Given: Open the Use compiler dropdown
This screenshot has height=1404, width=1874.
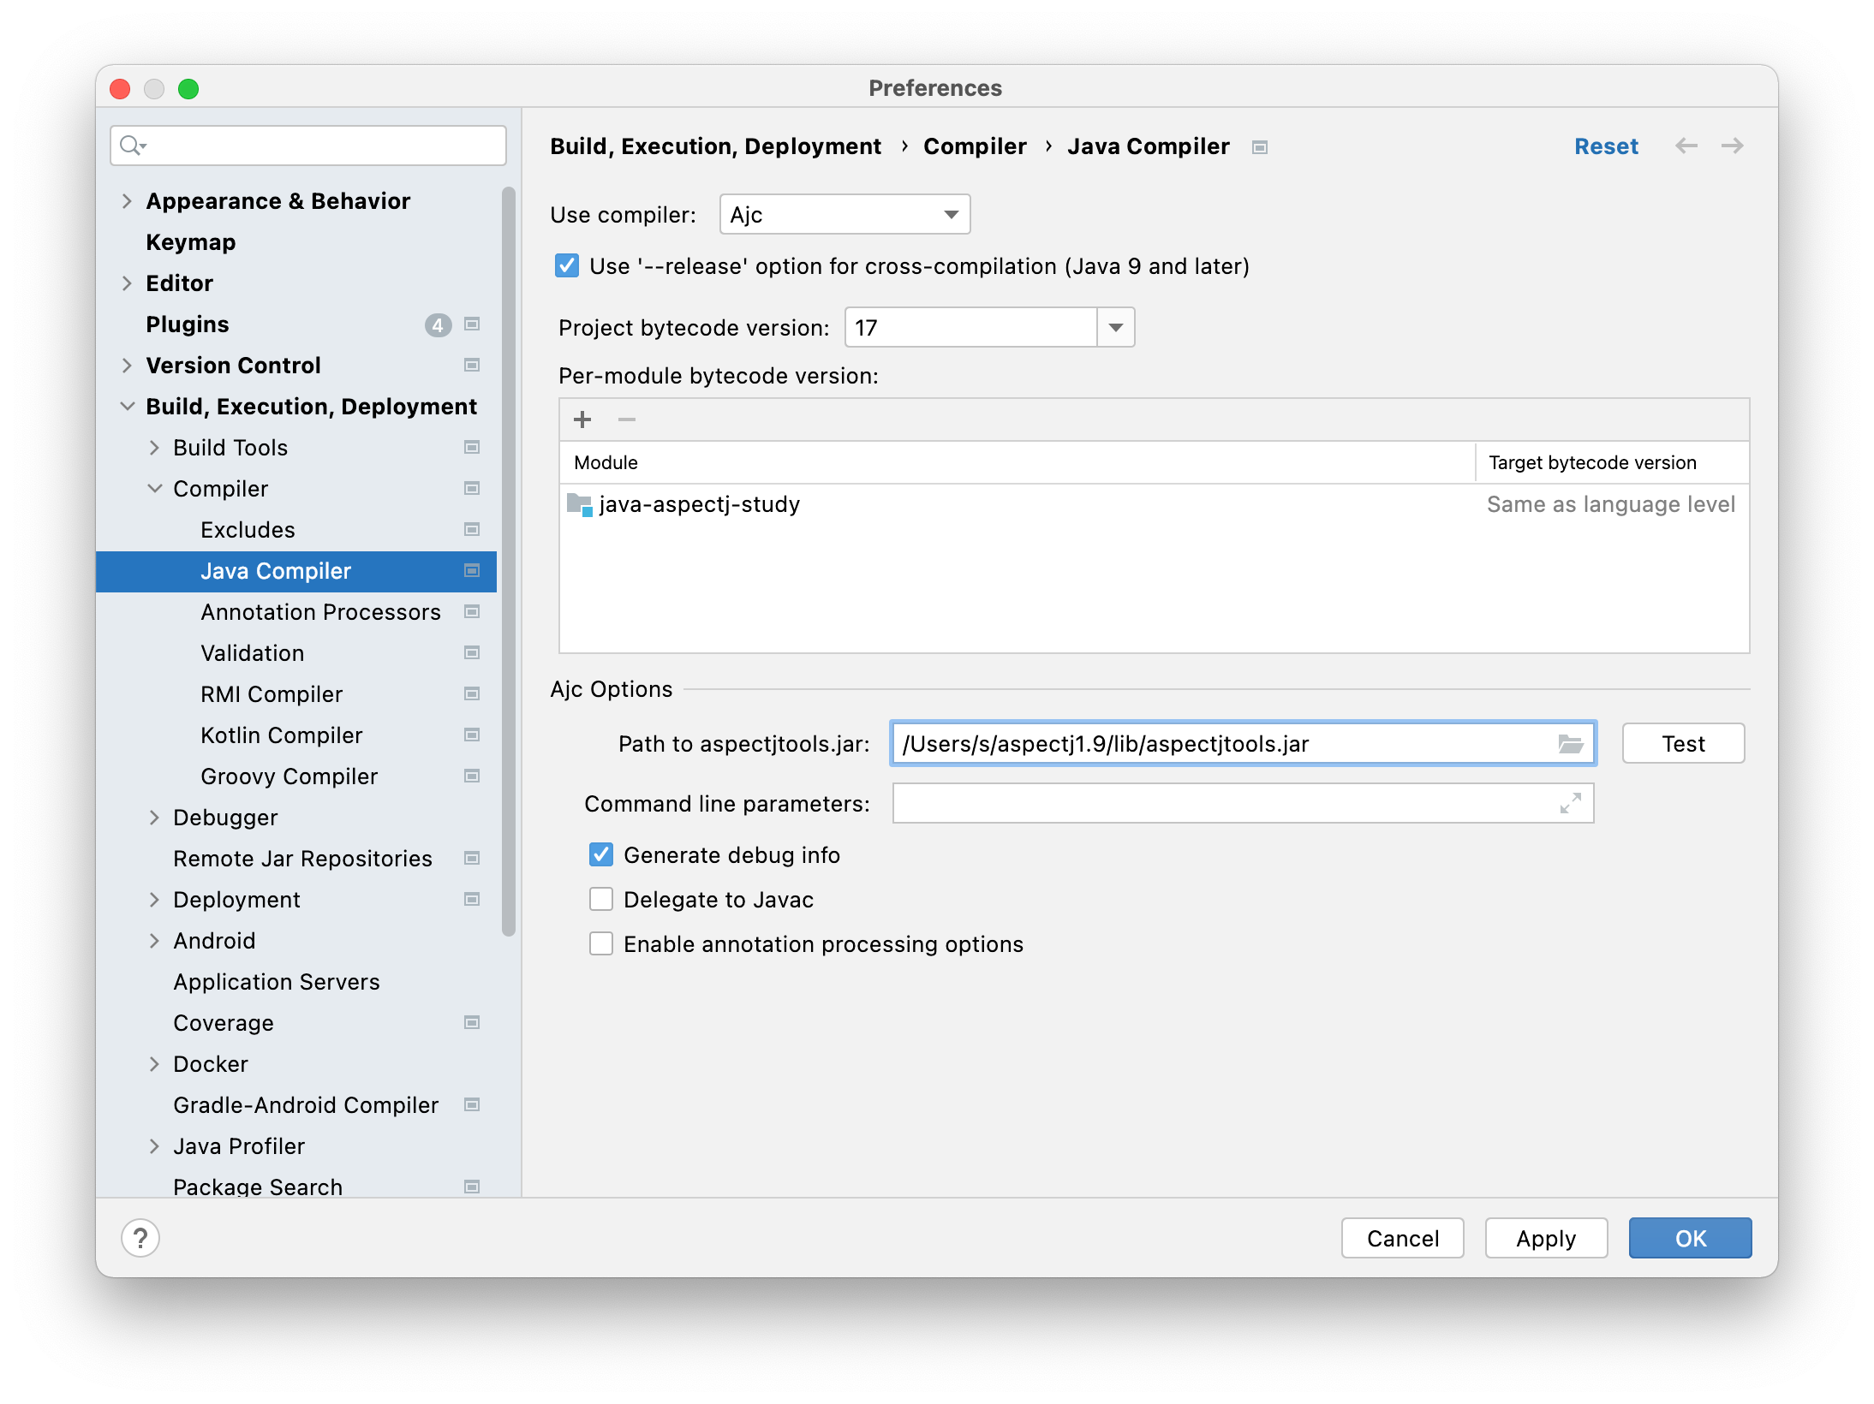Looking at the screenshot, I should (x=844, y=215).
